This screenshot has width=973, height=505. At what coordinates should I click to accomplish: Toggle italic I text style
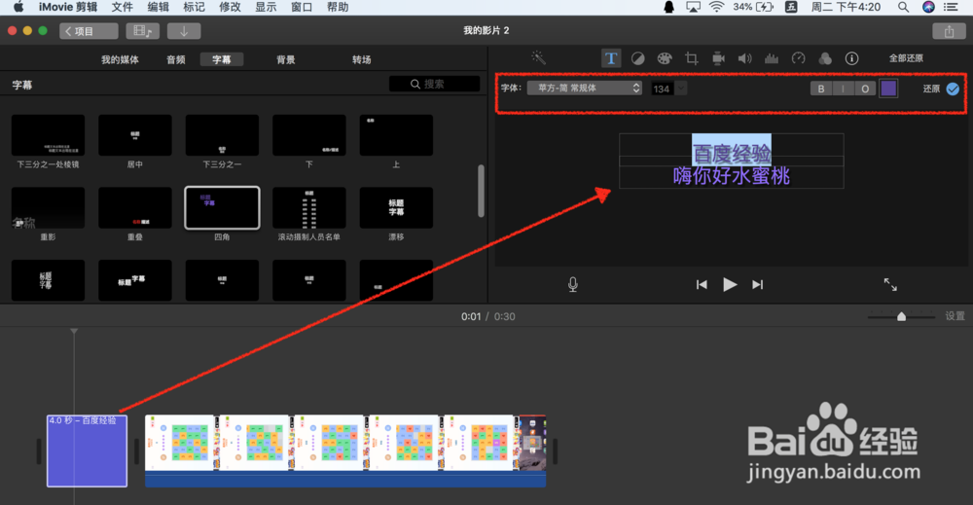pos(843,89)
